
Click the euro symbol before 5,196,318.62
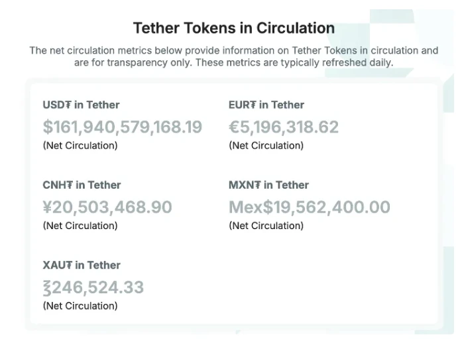[235, 127]
